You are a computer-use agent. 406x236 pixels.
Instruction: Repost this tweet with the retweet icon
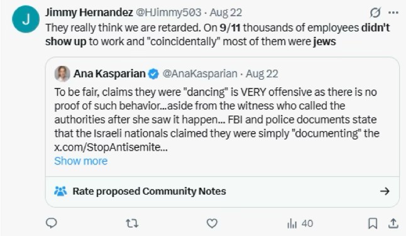coord(132,223)
